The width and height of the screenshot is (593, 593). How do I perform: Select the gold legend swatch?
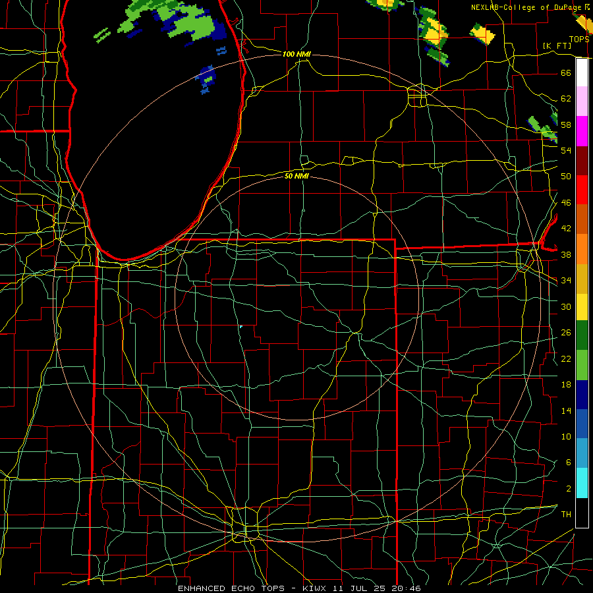(582, 279)
